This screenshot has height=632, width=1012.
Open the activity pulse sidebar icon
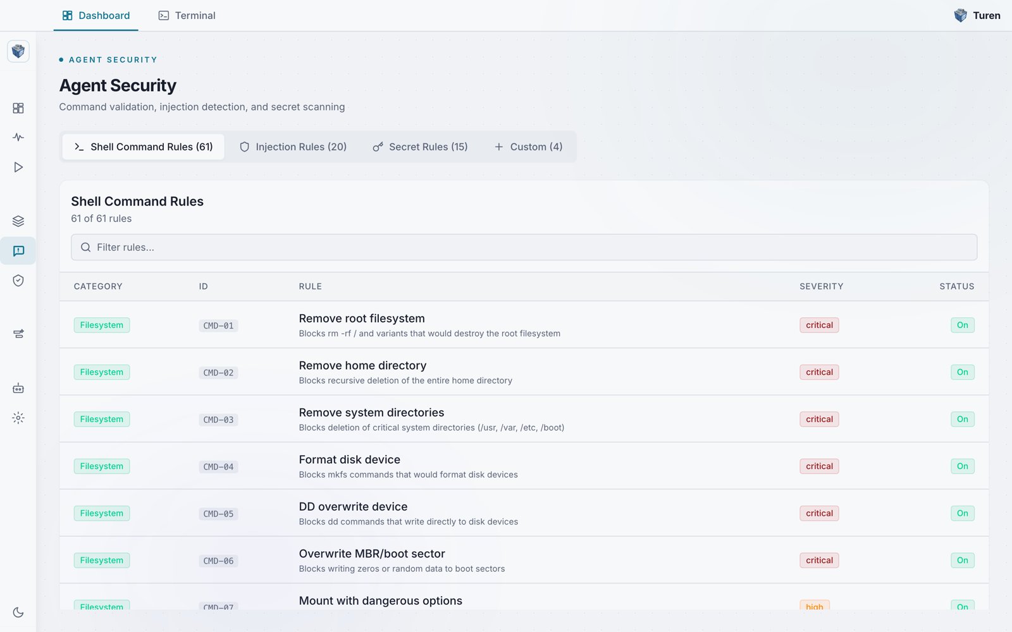click(x=18, y=137)
